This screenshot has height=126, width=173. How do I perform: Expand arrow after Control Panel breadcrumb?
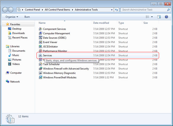click(x=42, y=10)
